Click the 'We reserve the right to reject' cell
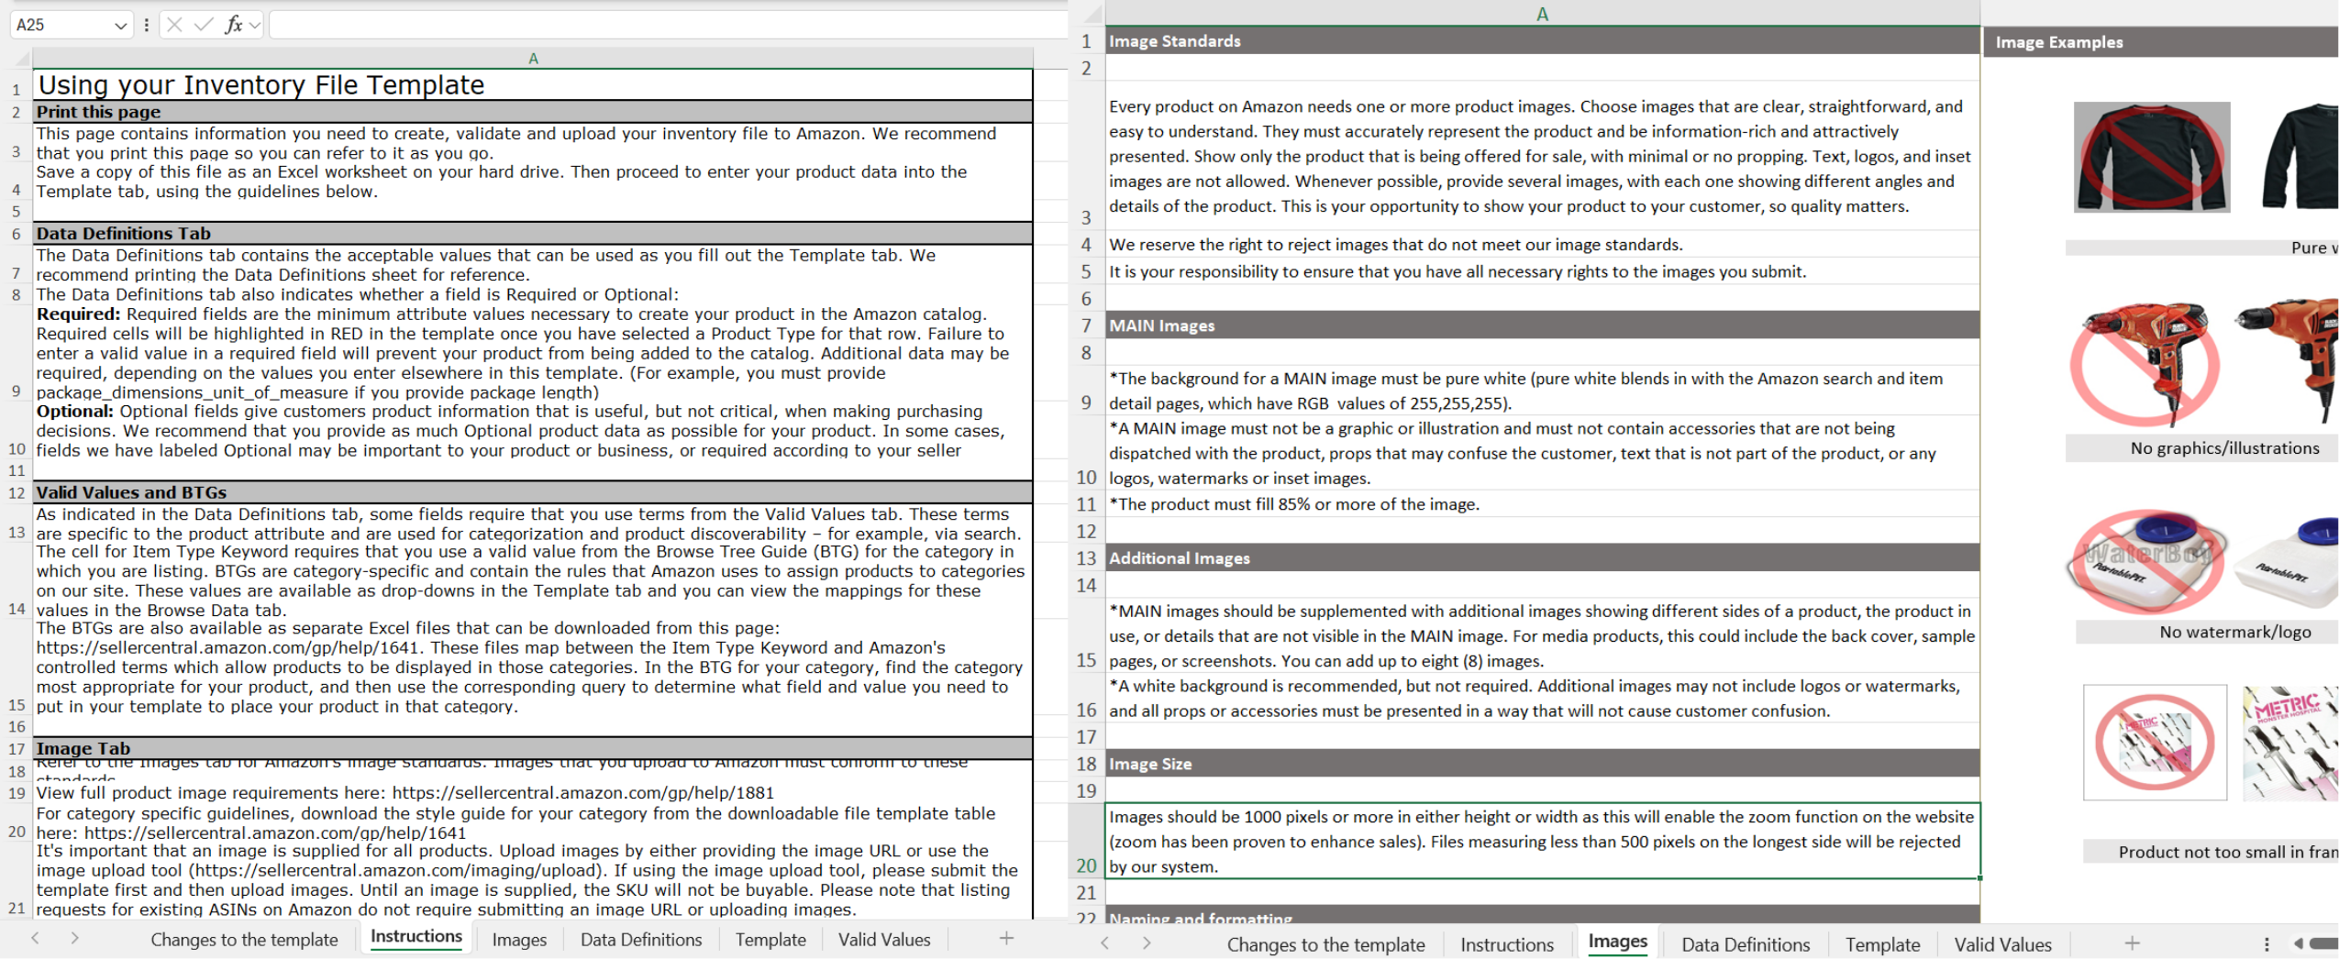 pyautogui.click(x=1542, y=245)
